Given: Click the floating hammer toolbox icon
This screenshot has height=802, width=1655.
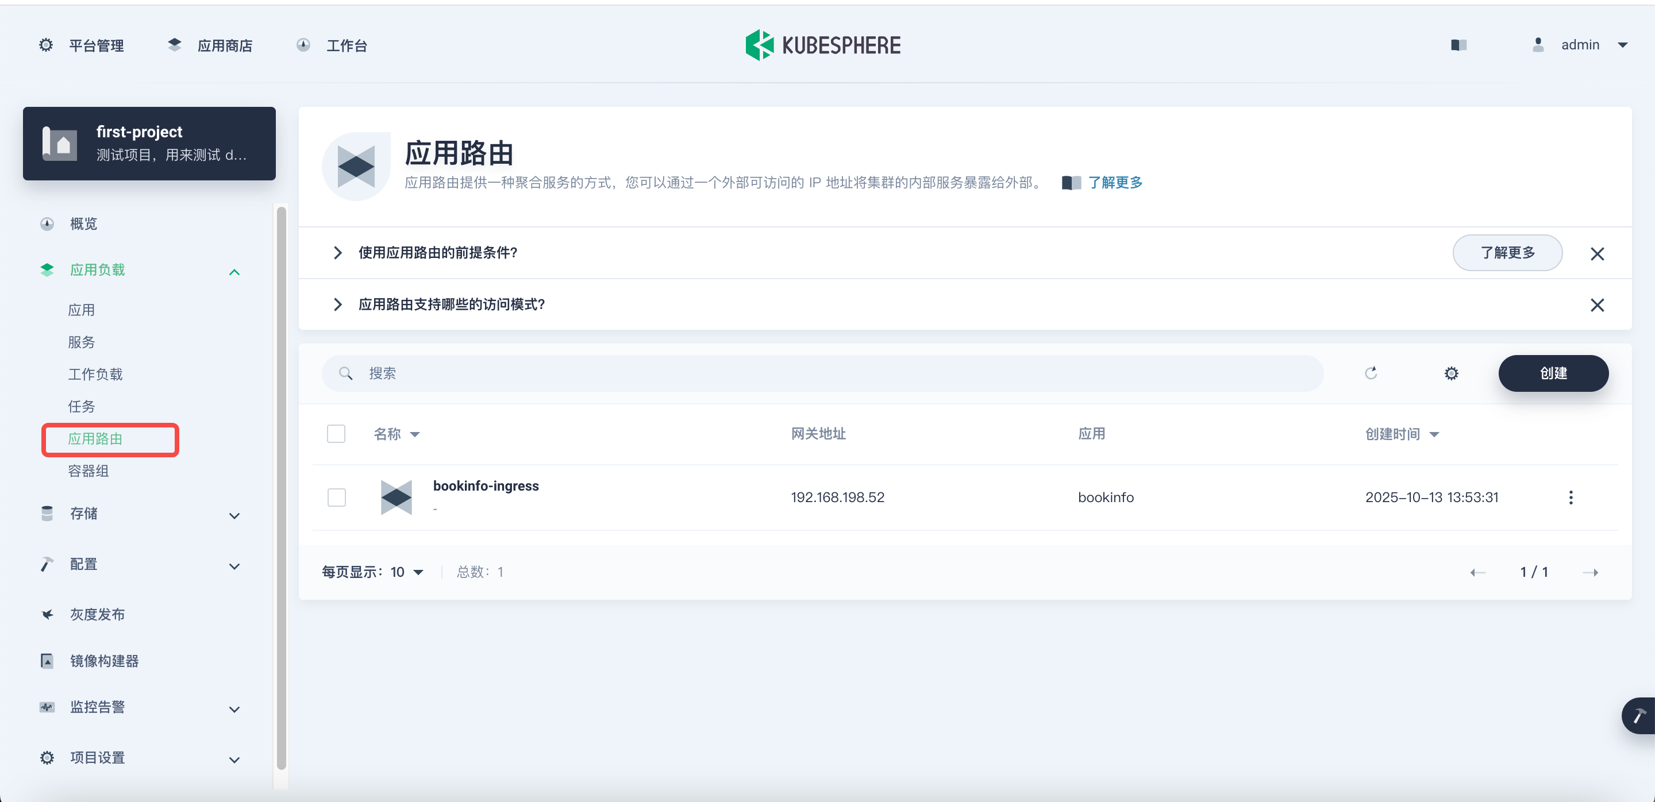Looking at the screenshot, I should coord(1639,715).
